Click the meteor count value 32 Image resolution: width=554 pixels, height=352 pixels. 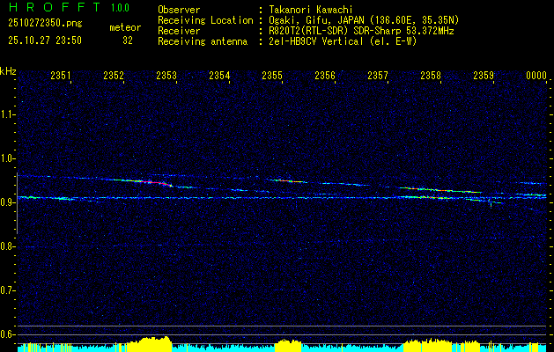click(x=128, y=40)
